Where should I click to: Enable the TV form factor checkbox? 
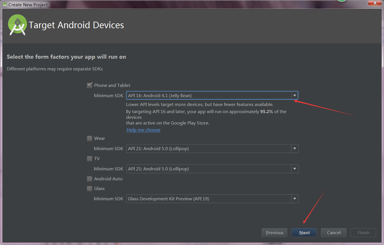90,159
